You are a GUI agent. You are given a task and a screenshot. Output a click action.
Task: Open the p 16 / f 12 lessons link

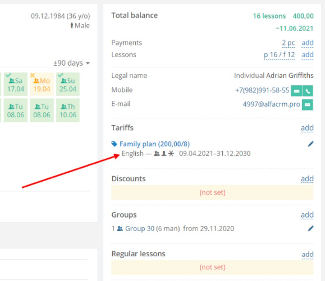click(x=279, y=55)
